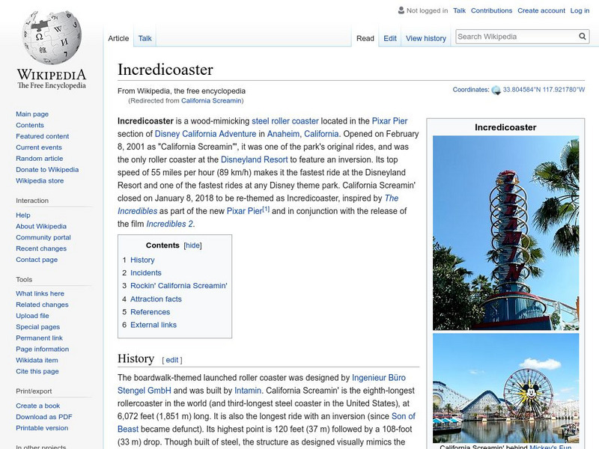This screenshot has height=449, width=599.
Task: Open Page information
Action: [x=43, y=349]
